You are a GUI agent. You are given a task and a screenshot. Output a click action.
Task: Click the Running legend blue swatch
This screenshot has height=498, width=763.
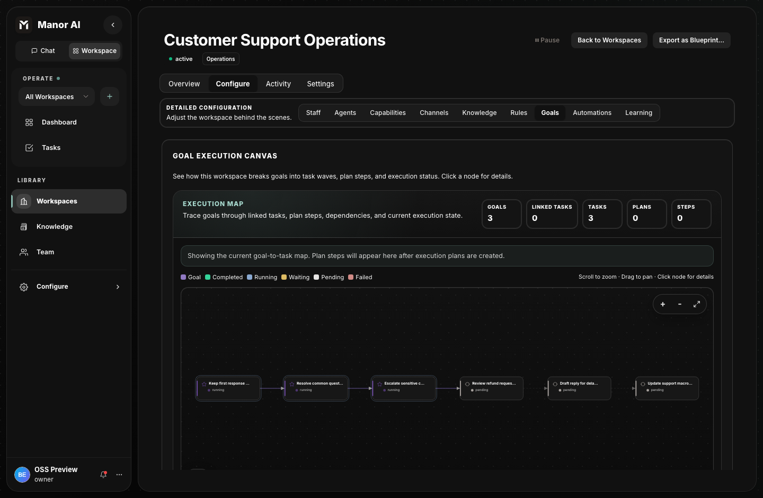[250, 277]
